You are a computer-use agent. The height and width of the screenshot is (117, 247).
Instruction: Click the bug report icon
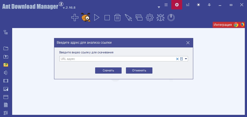coord(161,18)
